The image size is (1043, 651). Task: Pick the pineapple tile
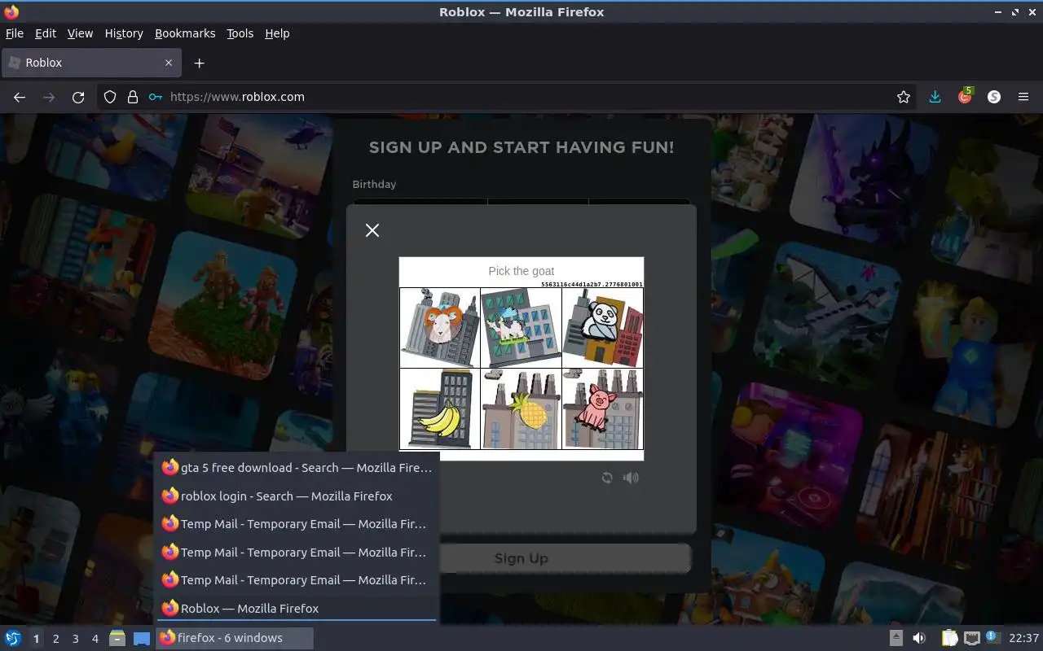coord(521,409)
